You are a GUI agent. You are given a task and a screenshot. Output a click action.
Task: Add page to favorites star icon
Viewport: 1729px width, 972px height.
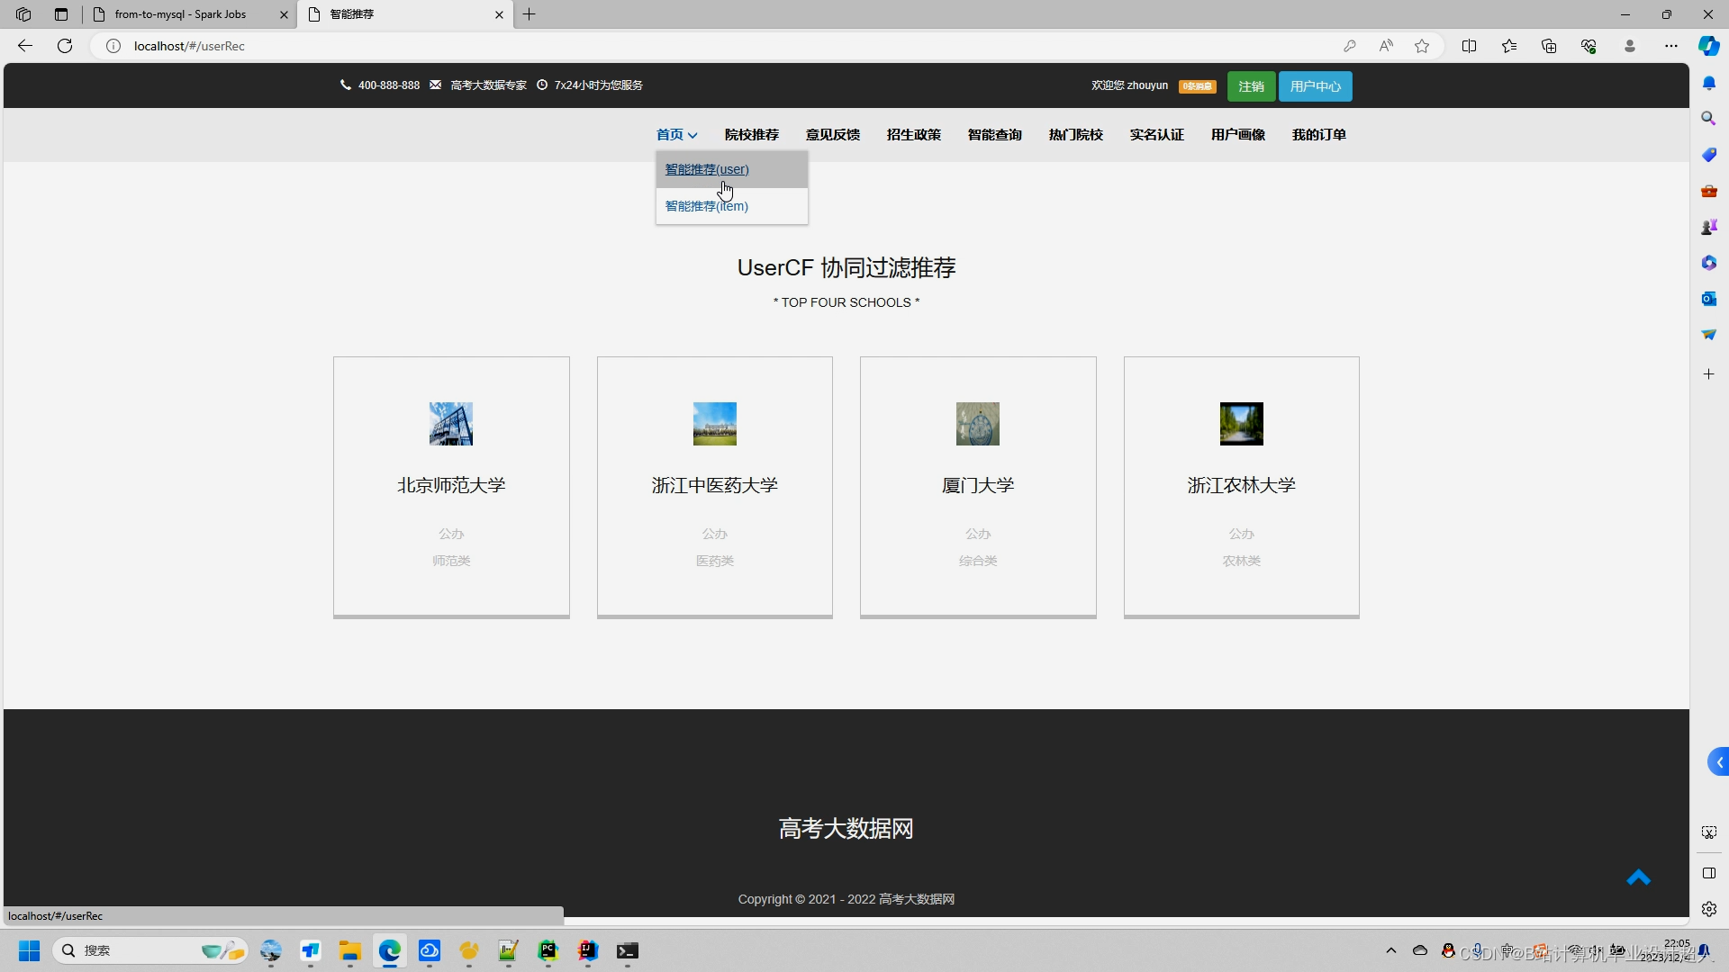tap(1422, 46)
